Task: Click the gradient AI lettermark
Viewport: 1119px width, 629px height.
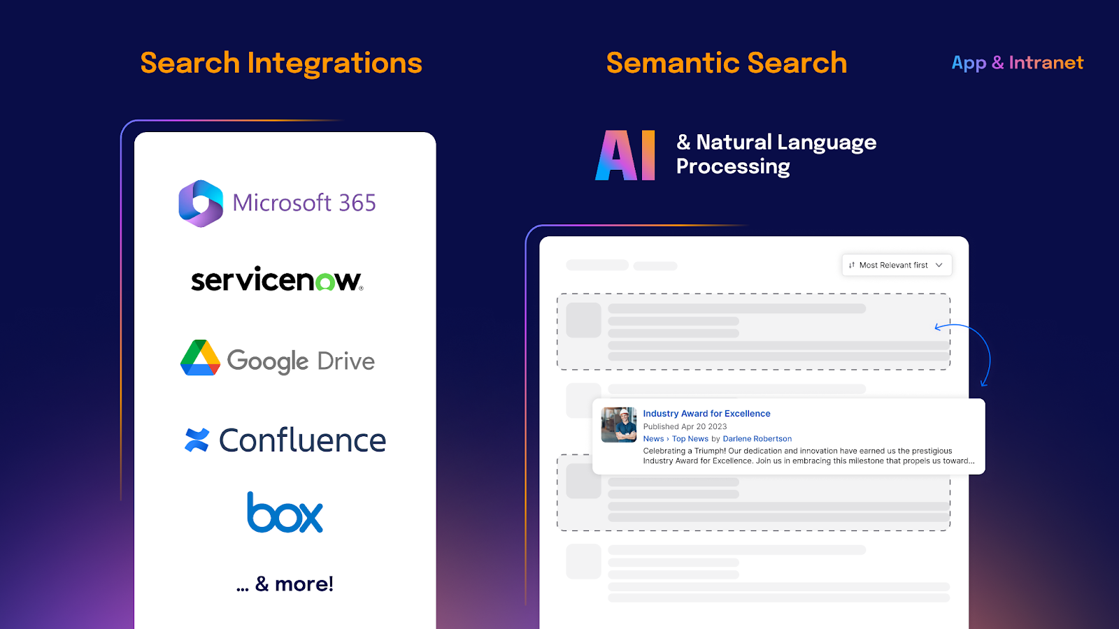Action: coord(625,154)
